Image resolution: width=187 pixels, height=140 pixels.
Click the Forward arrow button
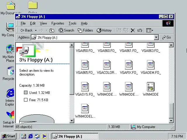41,30
